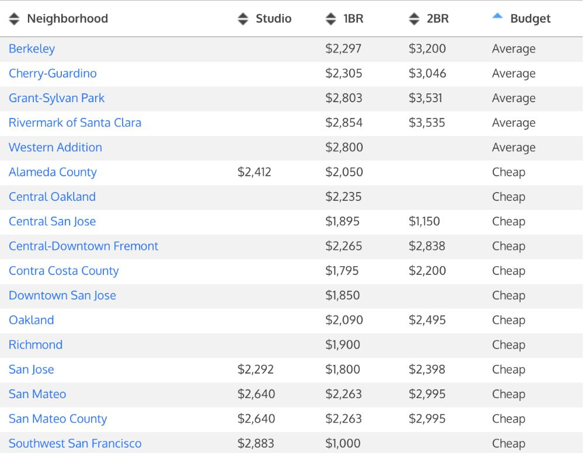The width and height of the screenshot is (585, 460).
Task: Sort by 1BR price arrows
Action: (x=331, y=19)
